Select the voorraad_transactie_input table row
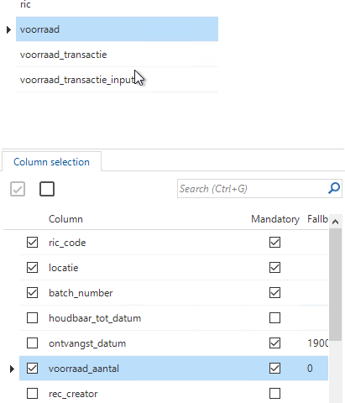The width and height of the screenshot is (345, 403). (117, 80)
